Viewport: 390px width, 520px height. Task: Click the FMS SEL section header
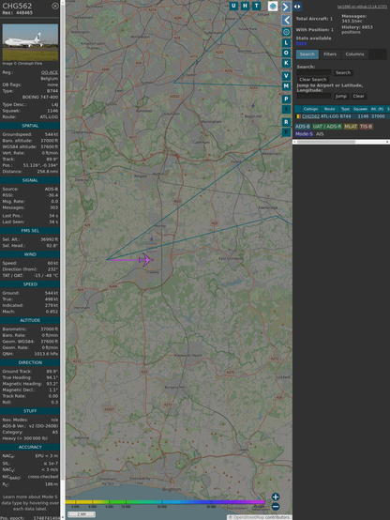coord(30,231)
